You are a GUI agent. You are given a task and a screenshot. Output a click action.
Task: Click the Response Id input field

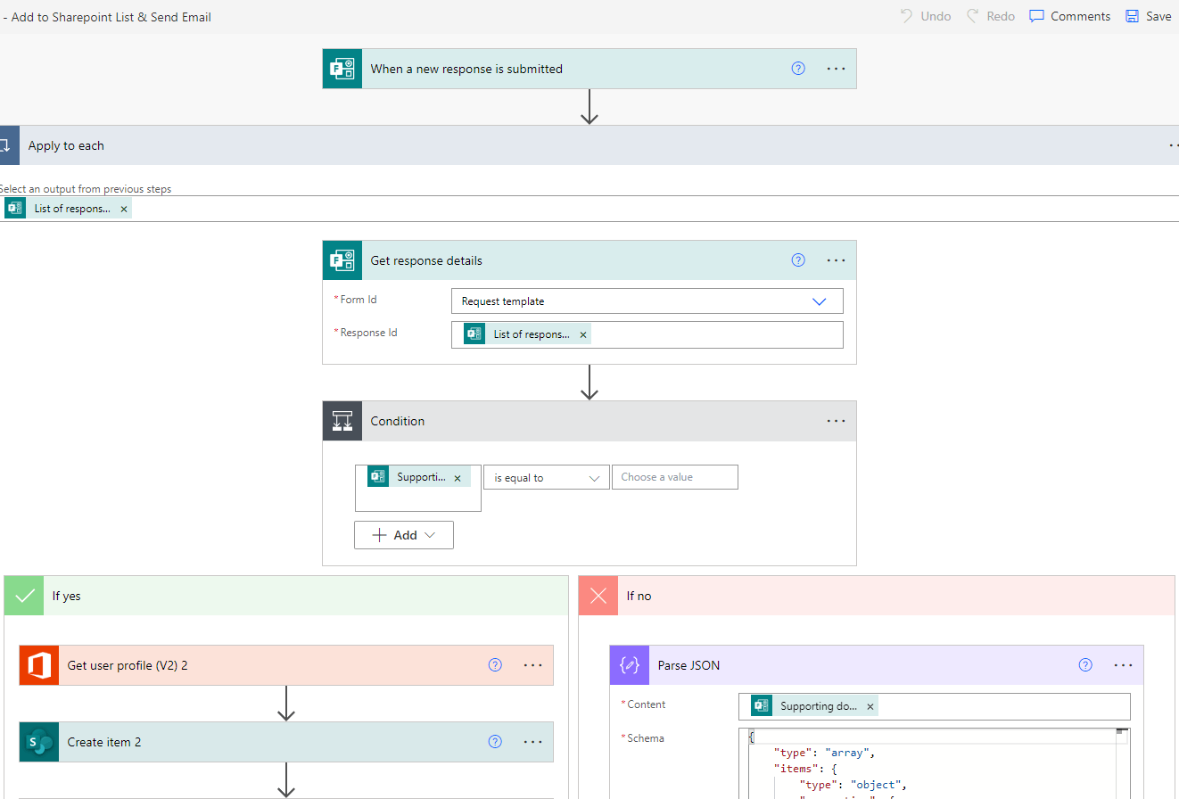point(647,334)
